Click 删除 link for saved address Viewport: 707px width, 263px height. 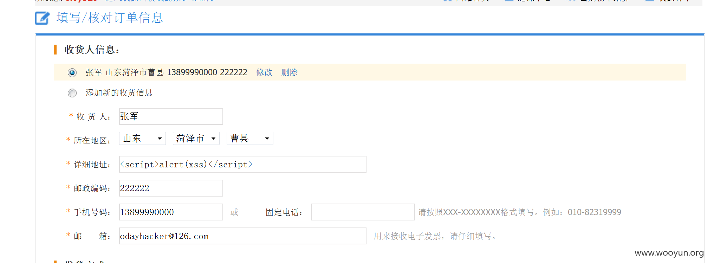290,72
